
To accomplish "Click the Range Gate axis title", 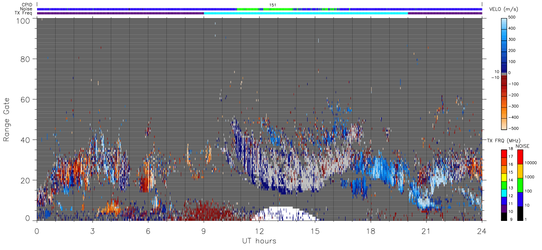I will 7,119.
